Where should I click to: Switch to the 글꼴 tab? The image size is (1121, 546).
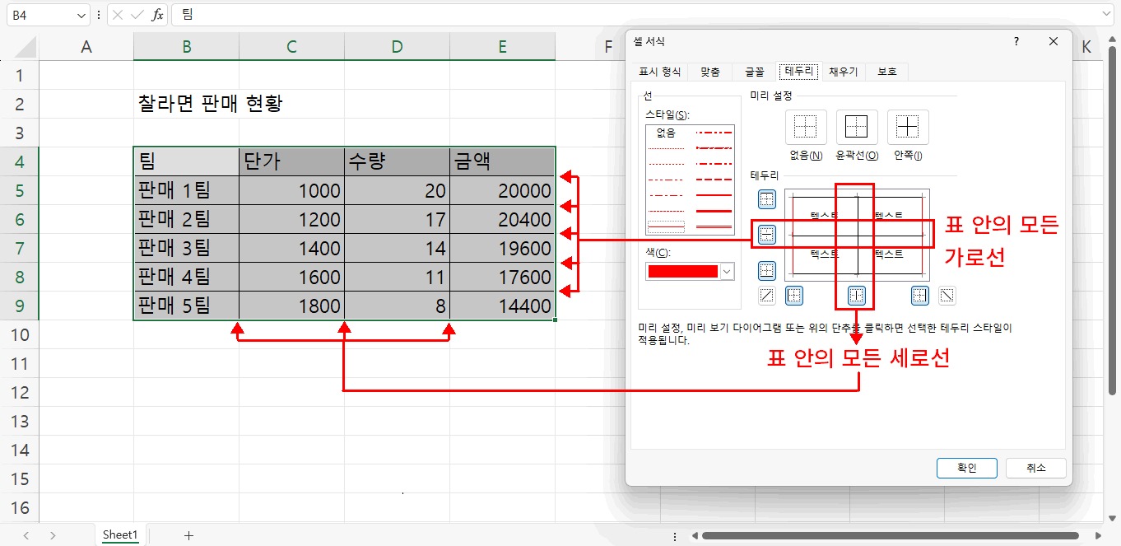755,72
